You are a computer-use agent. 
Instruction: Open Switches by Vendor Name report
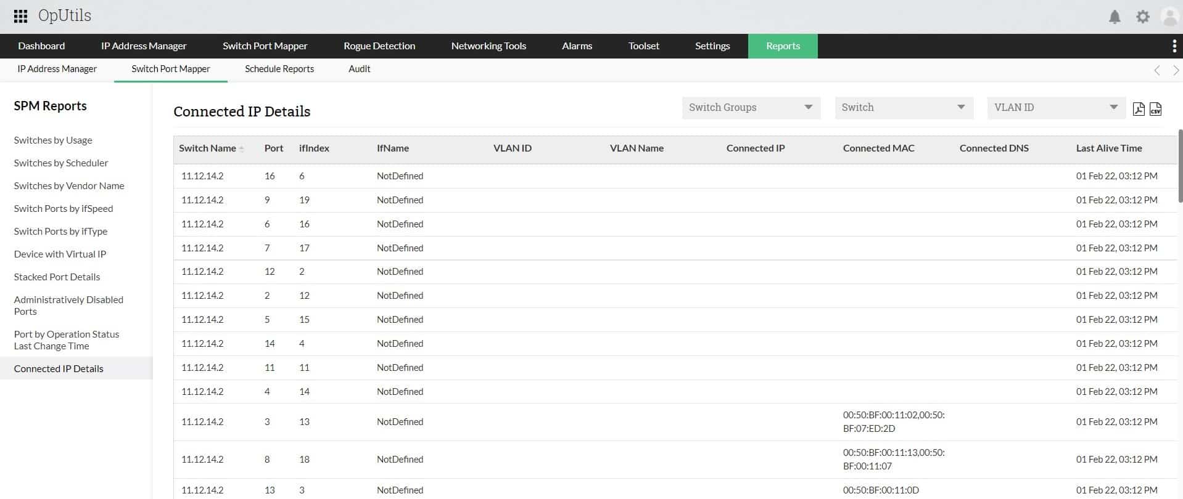tap(69, 186)
